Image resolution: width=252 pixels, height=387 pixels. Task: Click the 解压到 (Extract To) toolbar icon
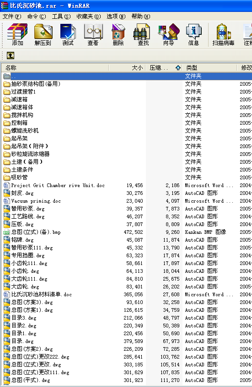pos(43,32)
